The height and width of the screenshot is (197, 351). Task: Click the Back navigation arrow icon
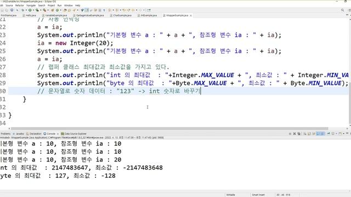[133, 10]
